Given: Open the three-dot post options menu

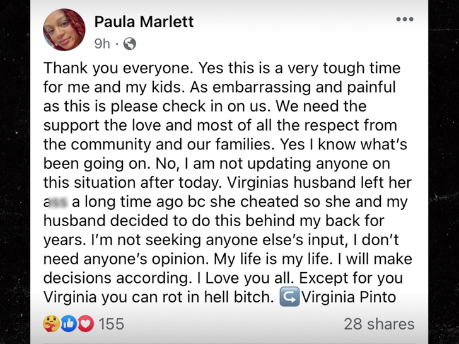Looking at the screenshot, I should coord(404,20).
